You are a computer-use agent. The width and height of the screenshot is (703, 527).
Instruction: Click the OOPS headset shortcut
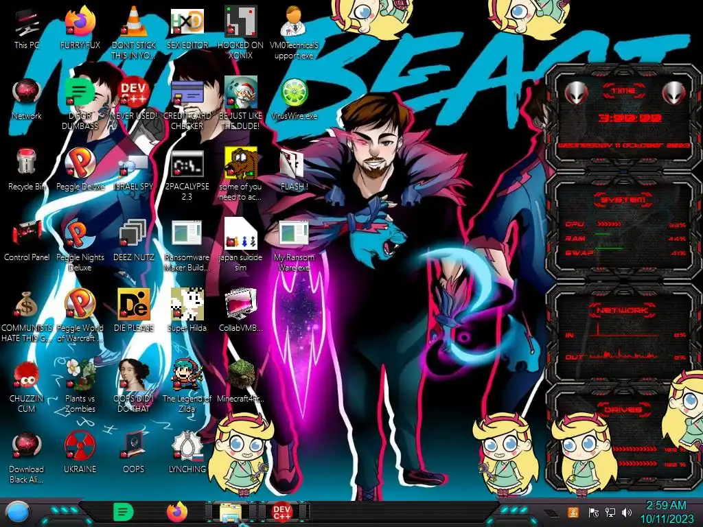(134, 445)
